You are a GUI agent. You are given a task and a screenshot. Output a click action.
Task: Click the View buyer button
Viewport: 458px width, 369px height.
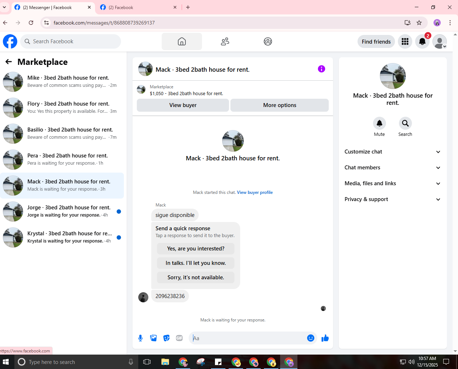[x=183, y=105]
